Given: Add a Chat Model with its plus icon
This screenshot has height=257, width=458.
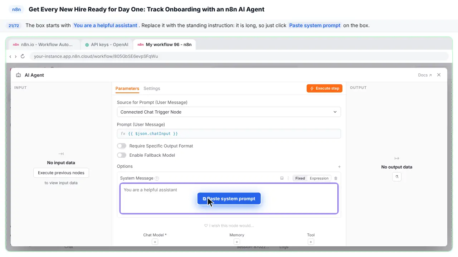Looking at the screenshot, I should coord(155,242).
